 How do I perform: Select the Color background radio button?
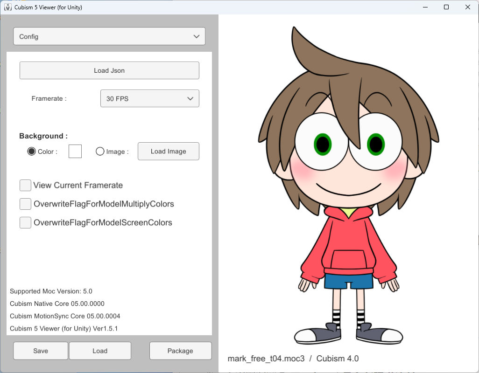tap(32, 152)
